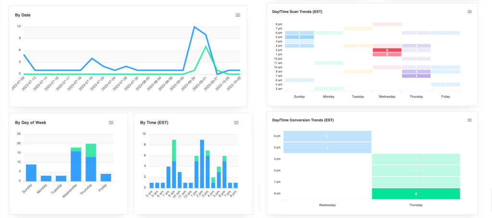Image resolution: width=492 pixels, height=218 pixels.
Task: Click the "Day/Time Scan Trends (EST)" title
Action: click(x=297, y=11)
